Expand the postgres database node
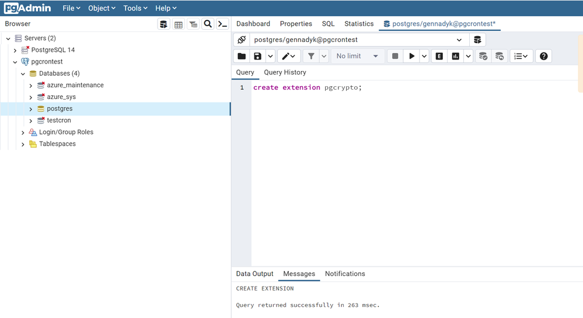This screenshot has height=318, width=583. (31, 109)
